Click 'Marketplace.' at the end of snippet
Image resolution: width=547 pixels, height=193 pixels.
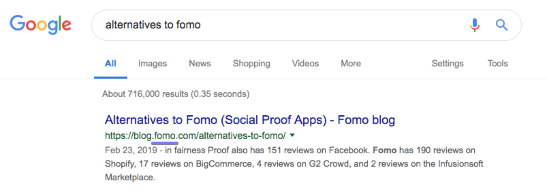(130, 177)
